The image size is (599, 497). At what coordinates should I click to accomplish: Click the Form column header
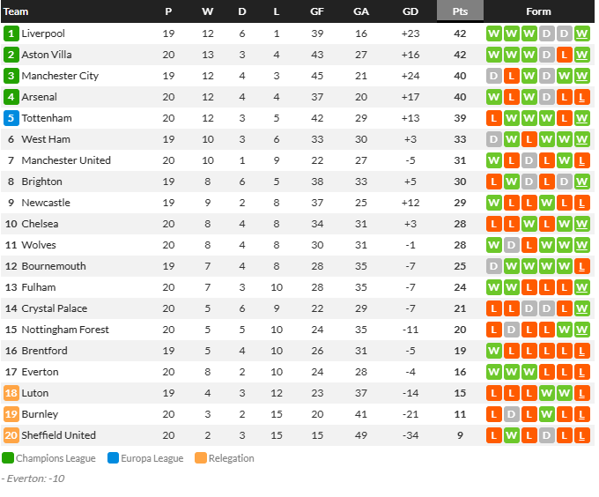[538, 11]
